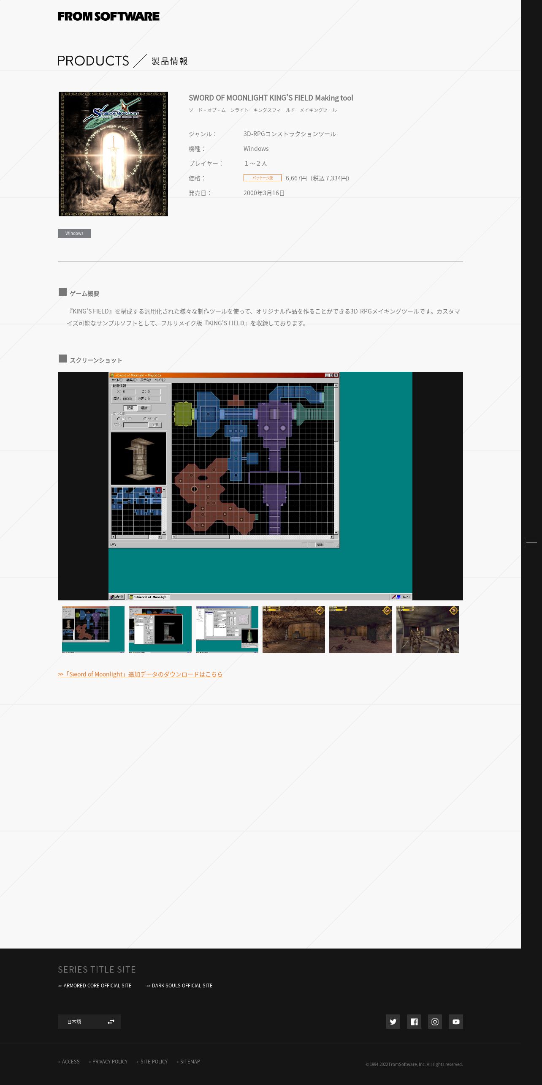Click the ジャンル： label
This screenshot has height=1085, width=542.
click(x=203, y=134)
